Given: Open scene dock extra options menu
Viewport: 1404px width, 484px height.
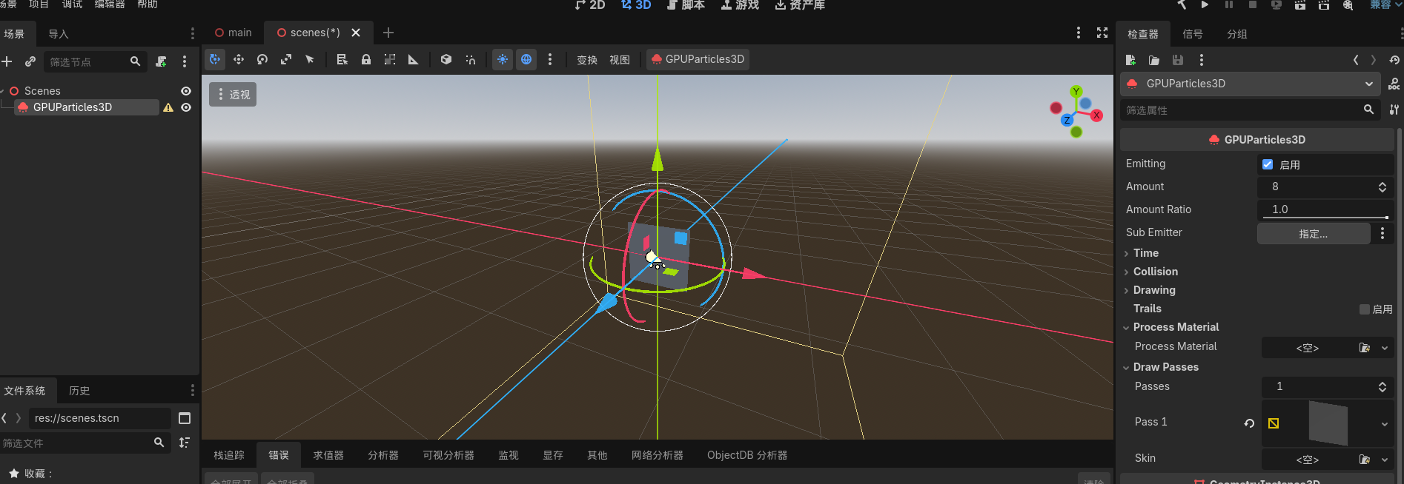Looking at the screenshot, I should (x=185, y=61).
